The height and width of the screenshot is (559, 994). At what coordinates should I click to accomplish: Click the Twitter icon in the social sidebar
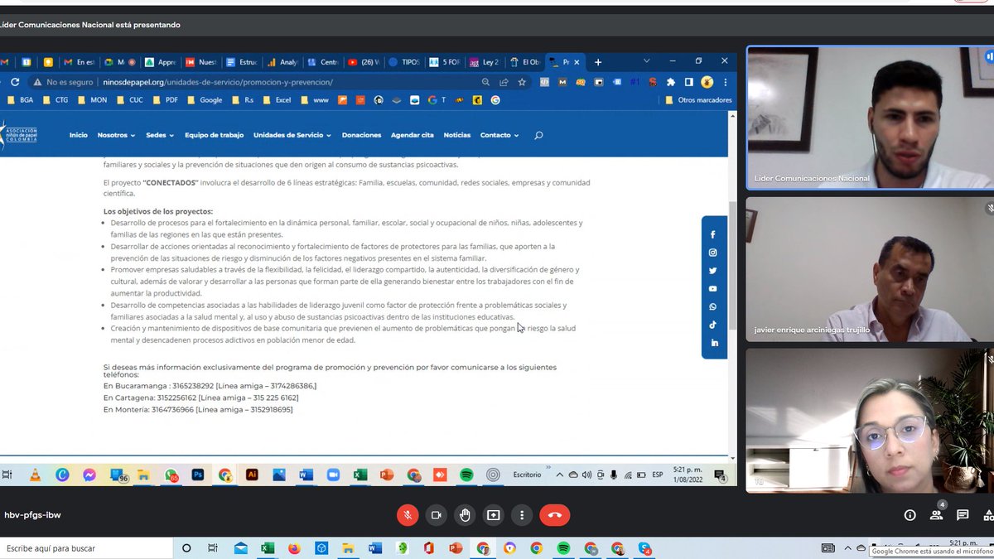713,271
